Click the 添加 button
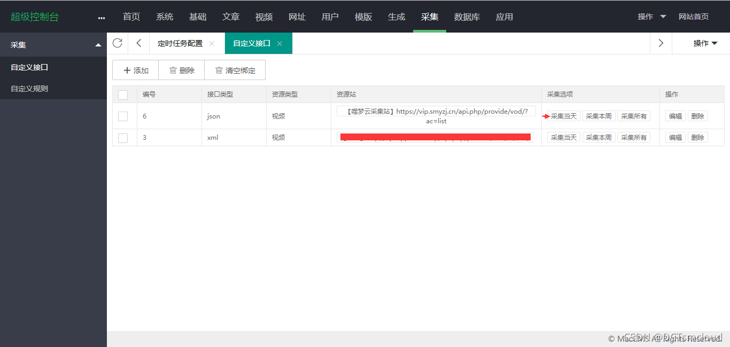This screenshot has height=347, width=730. [x=136, y=70]
